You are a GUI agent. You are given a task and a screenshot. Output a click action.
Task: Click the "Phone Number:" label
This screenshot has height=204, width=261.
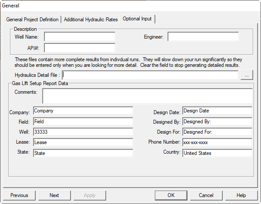click(164, 142)
